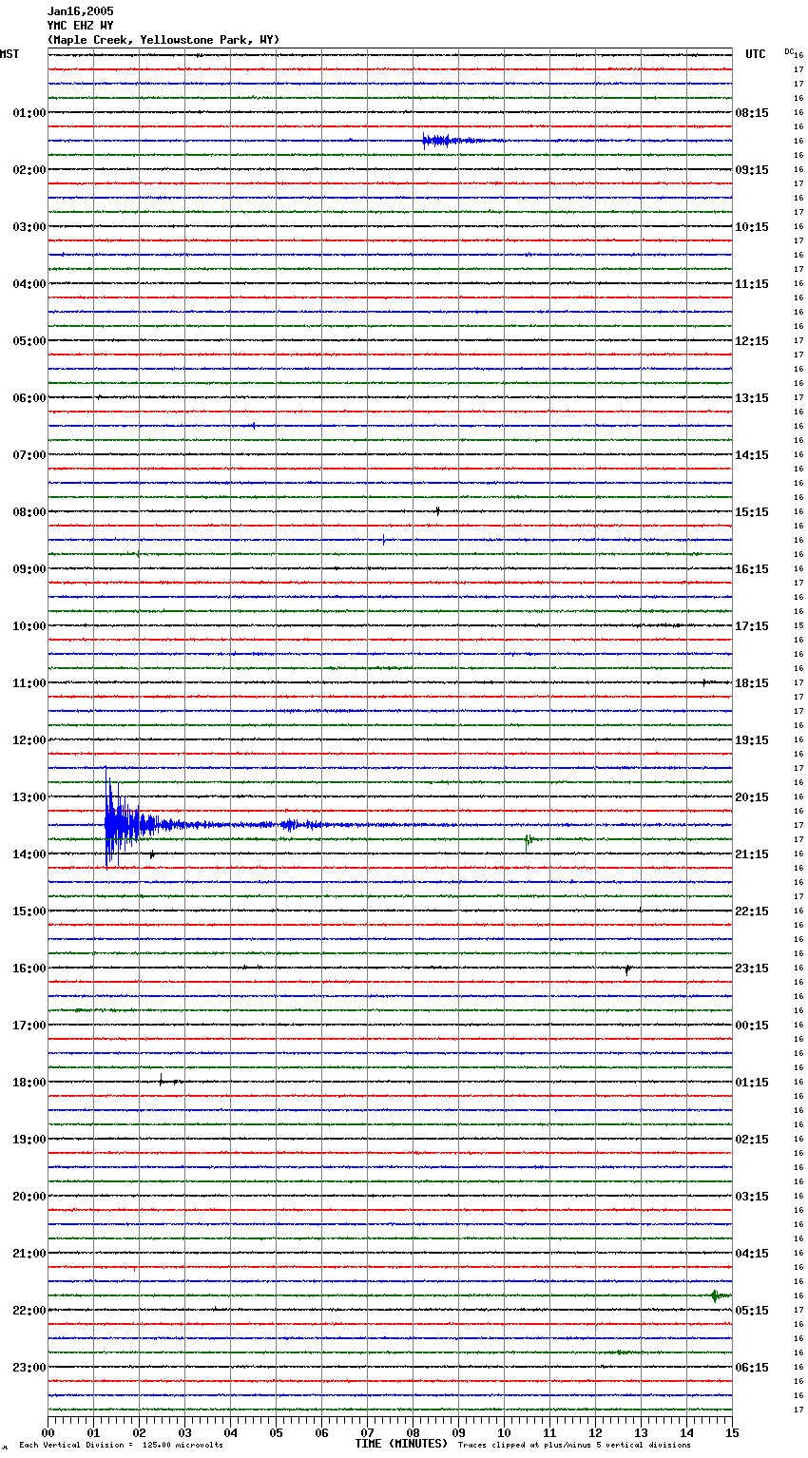Click the black spike on the 16:00 trace

point(627,969)
